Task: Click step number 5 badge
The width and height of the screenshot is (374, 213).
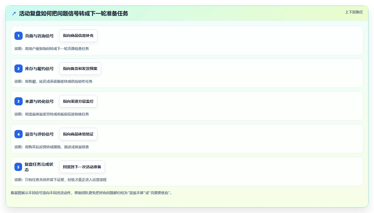Action: (x=19, y=167)
